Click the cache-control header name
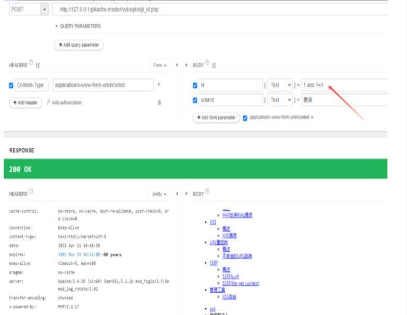The image size is (407, 315). pos(23,211)
